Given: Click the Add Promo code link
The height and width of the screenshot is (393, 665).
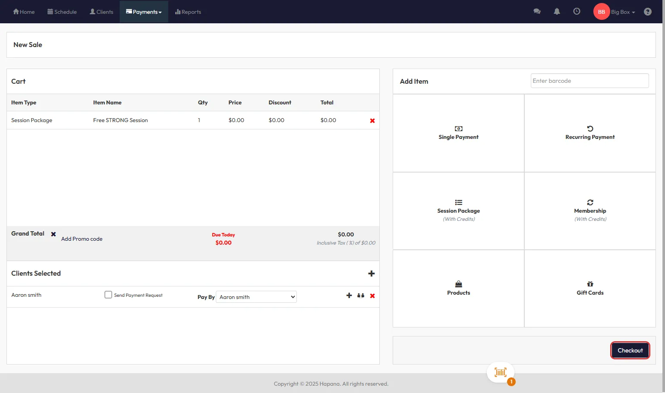Looking at the screenshot, I should pos(82,239).
